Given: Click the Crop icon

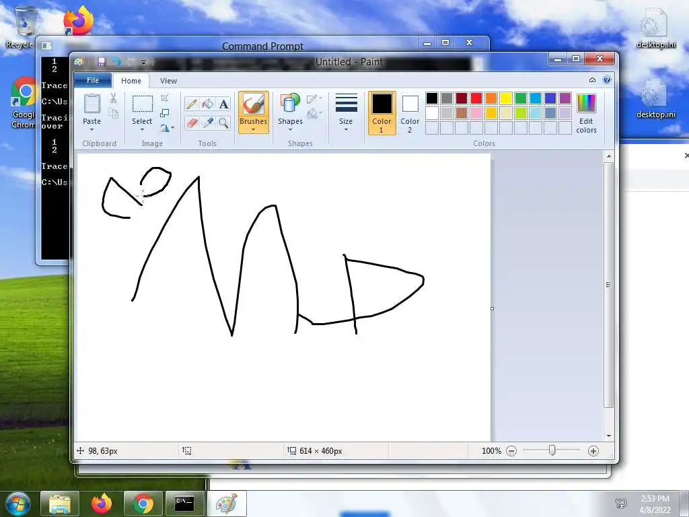Looking at the screenshot, I should [x=164, y=98].
